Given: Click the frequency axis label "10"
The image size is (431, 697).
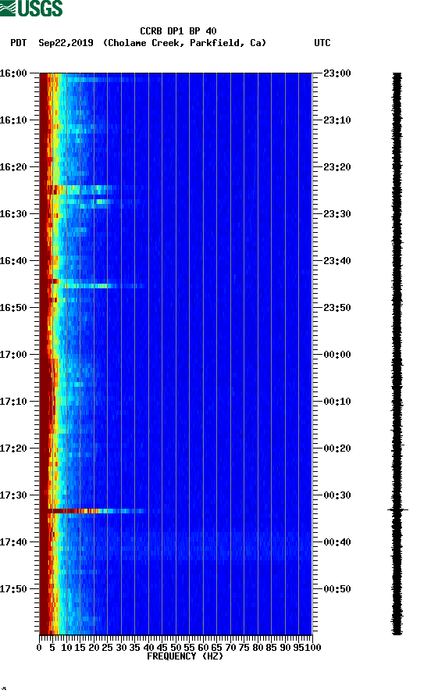Looking at the screenshot, I should (66, 648).
